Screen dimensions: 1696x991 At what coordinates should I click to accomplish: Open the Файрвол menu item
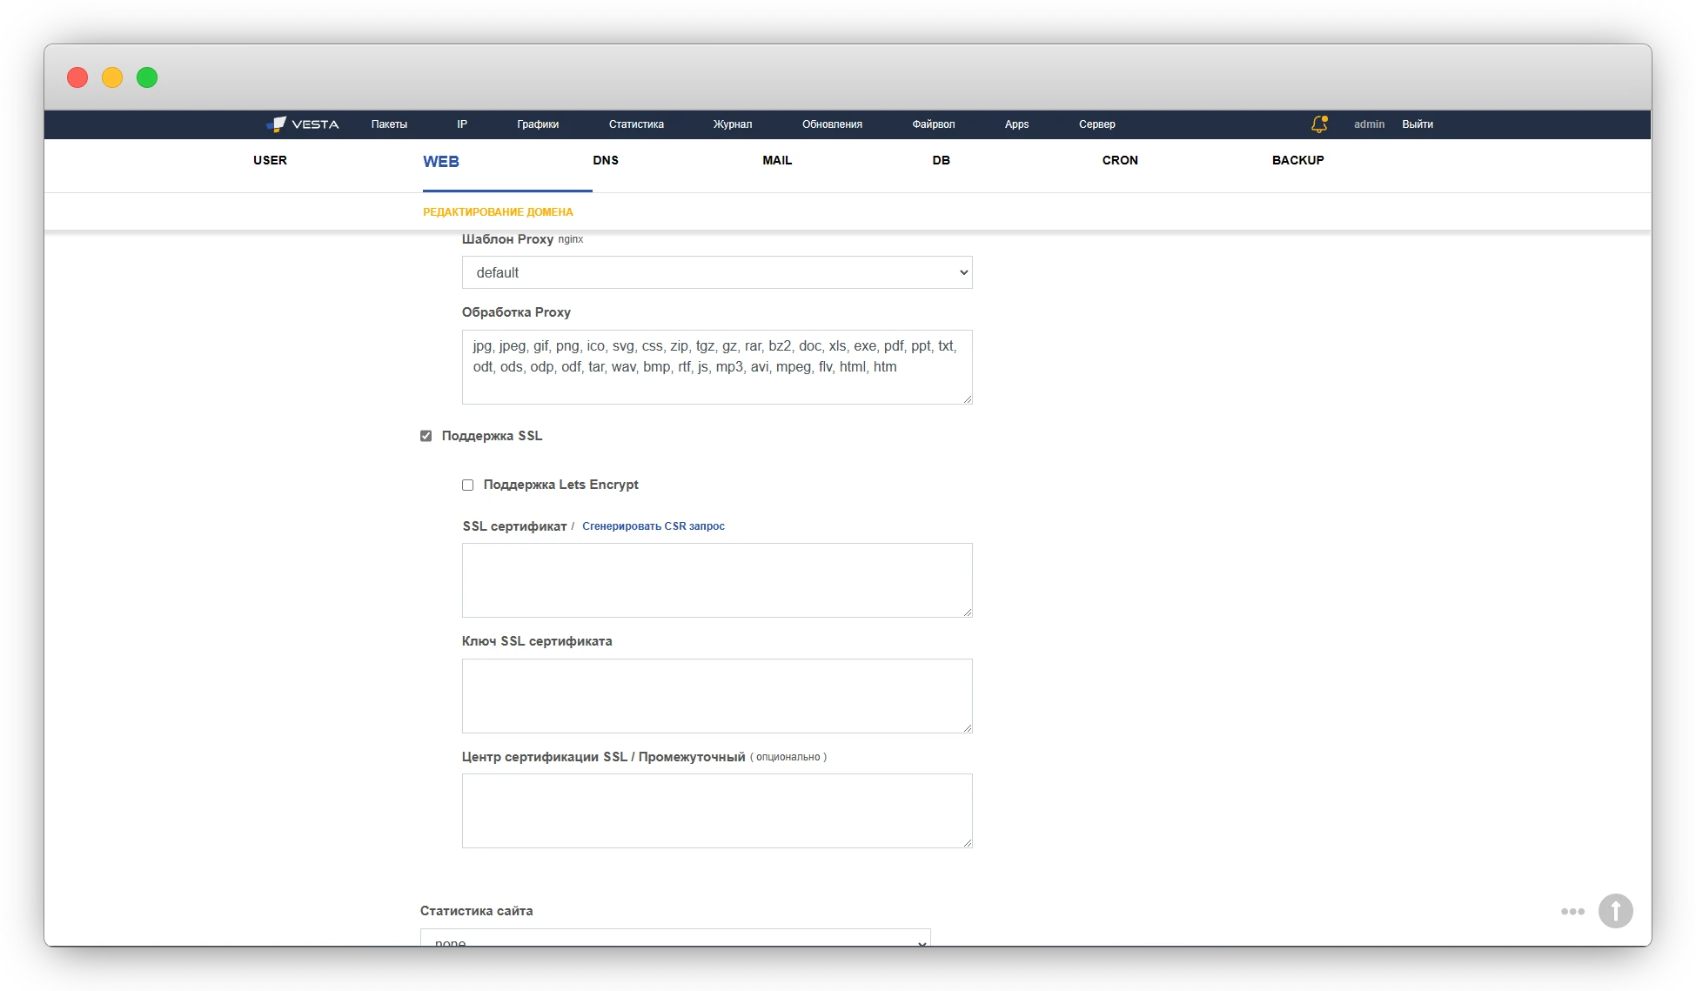933,124
